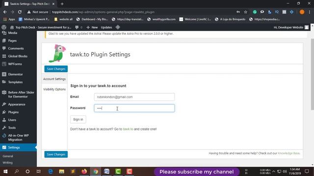Click the page vertical scrollbar
The image size is (314, 176).
[312, 74]
